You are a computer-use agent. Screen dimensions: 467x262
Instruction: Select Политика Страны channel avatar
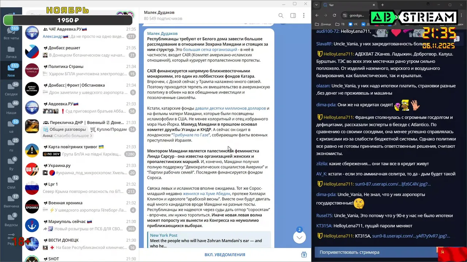pyautogui.click(x=32, y=70)
